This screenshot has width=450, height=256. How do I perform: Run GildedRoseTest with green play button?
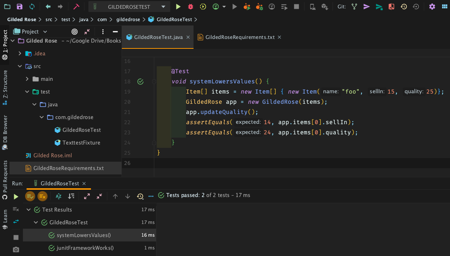[x=178, y=7]
